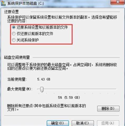Cancel using the 取消(C) button
The height and width of the screenshot is (126, 125).
[x=83, y=123]
